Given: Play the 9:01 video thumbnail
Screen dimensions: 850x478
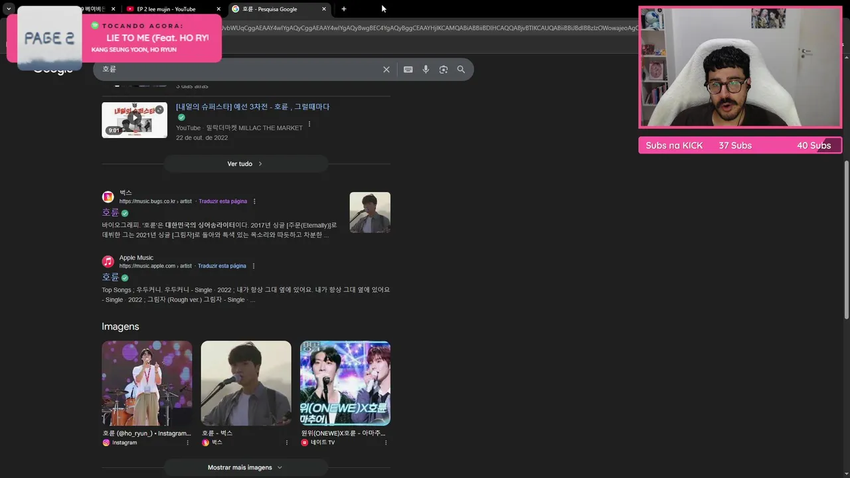Looking at the screenshot, I should click(x=134, y=119).
